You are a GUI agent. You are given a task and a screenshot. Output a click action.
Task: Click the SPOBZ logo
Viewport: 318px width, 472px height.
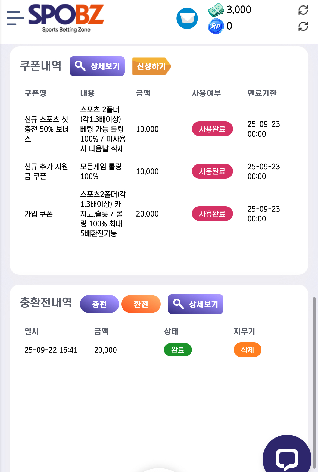(x=66, y=18)
